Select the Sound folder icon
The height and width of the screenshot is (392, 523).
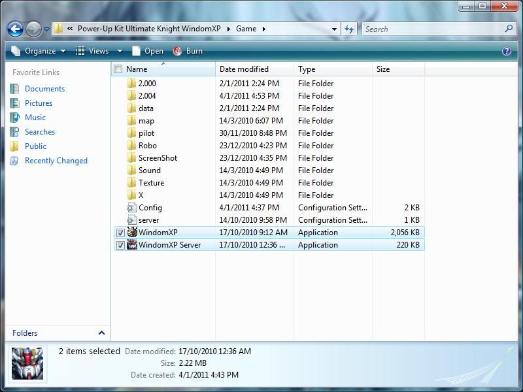[132, 170]
